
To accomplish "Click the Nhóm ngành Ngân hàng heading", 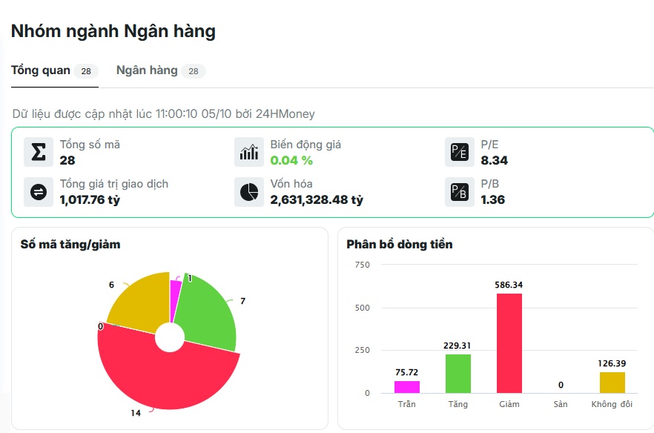I will [113, 31].
